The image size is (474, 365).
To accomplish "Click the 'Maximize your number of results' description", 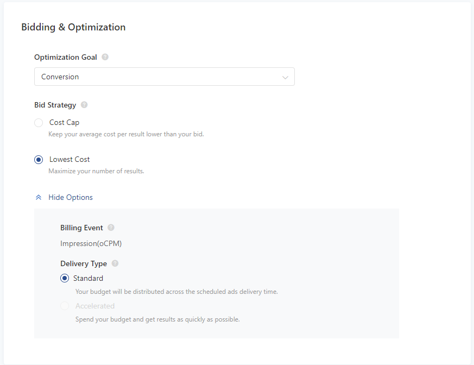I will pyautogui.click(x=96, y=171).
